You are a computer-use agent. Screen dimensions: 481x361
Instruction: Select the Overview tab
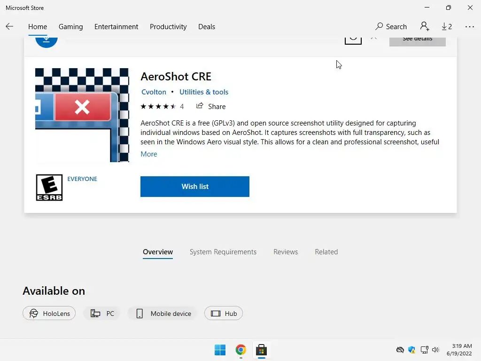[x=158, y=252]
